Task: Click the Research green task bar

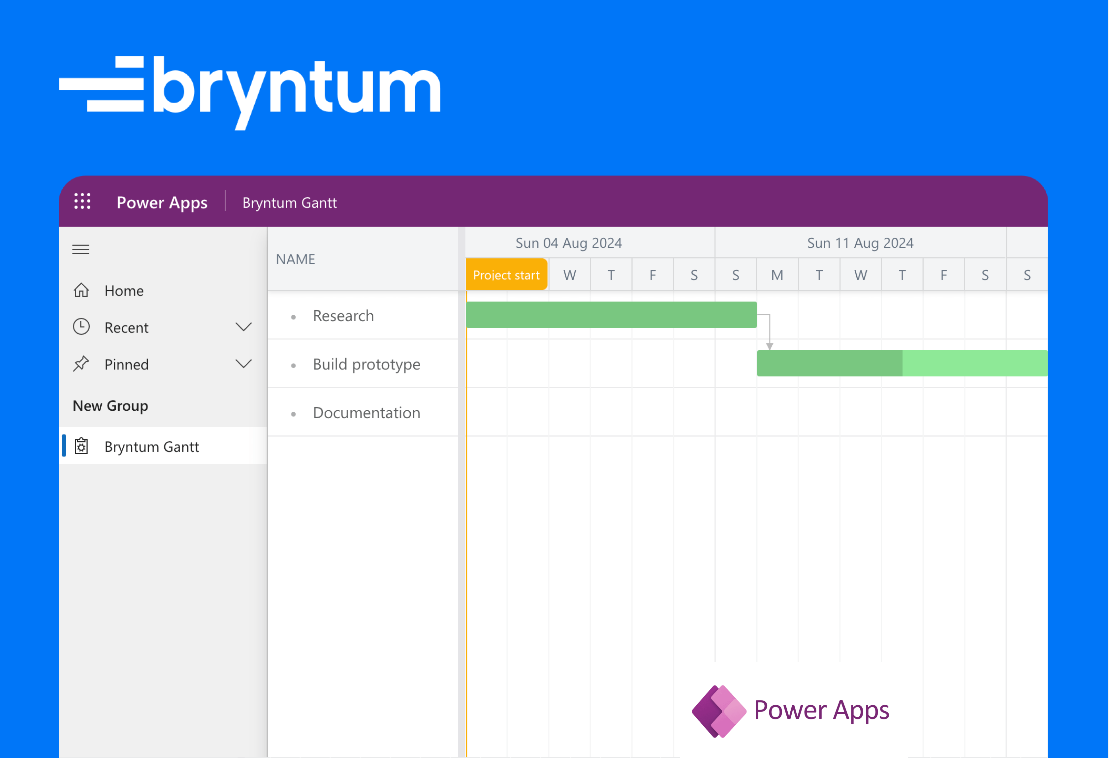Action: (611, 315)
